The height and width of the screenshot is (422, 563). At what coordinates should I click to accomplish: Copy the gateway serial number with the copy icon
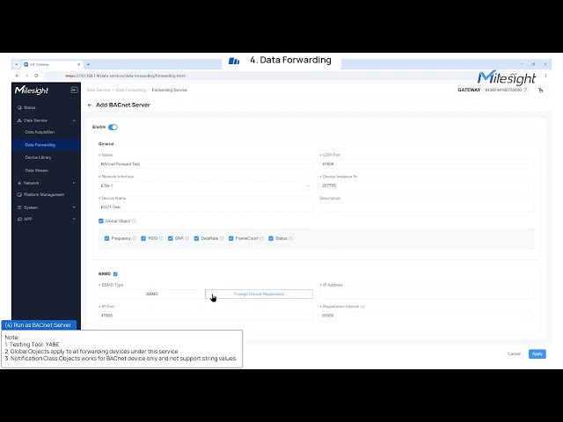point(525,90)
